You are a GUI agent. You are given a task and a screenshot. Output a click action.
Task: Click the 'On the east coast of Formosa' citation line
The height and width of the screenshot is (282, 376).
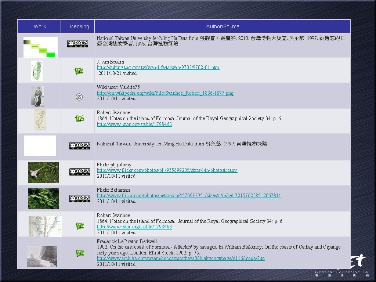coord(219,247)
